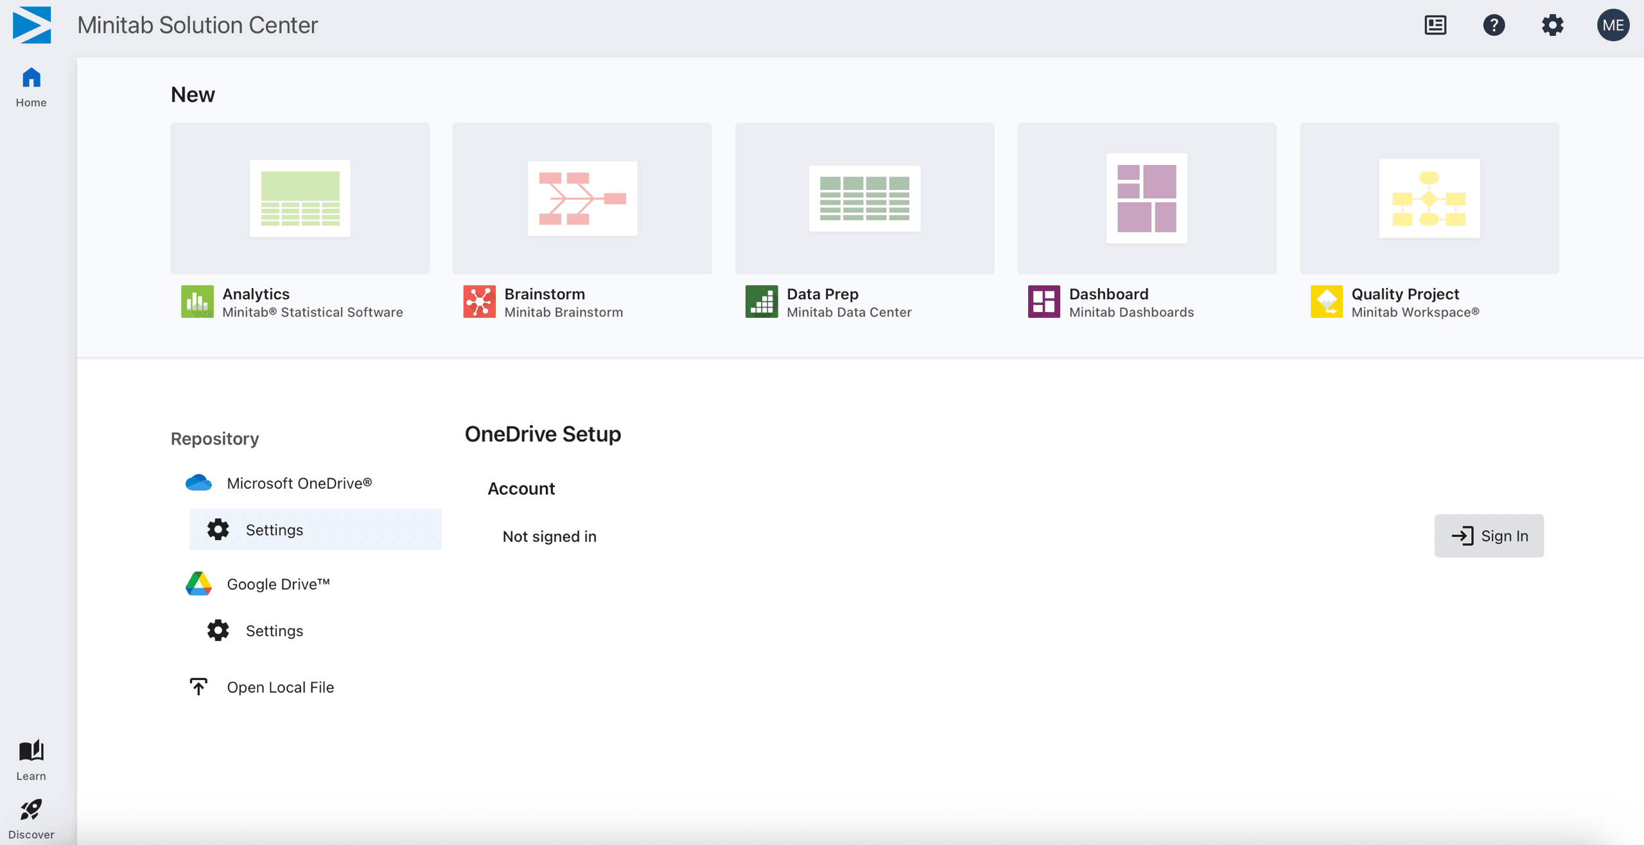Click 'Minitab Brainstorm' subtitle text
The width and height of the screenshot is (1644, 845).
pos(563,312)
